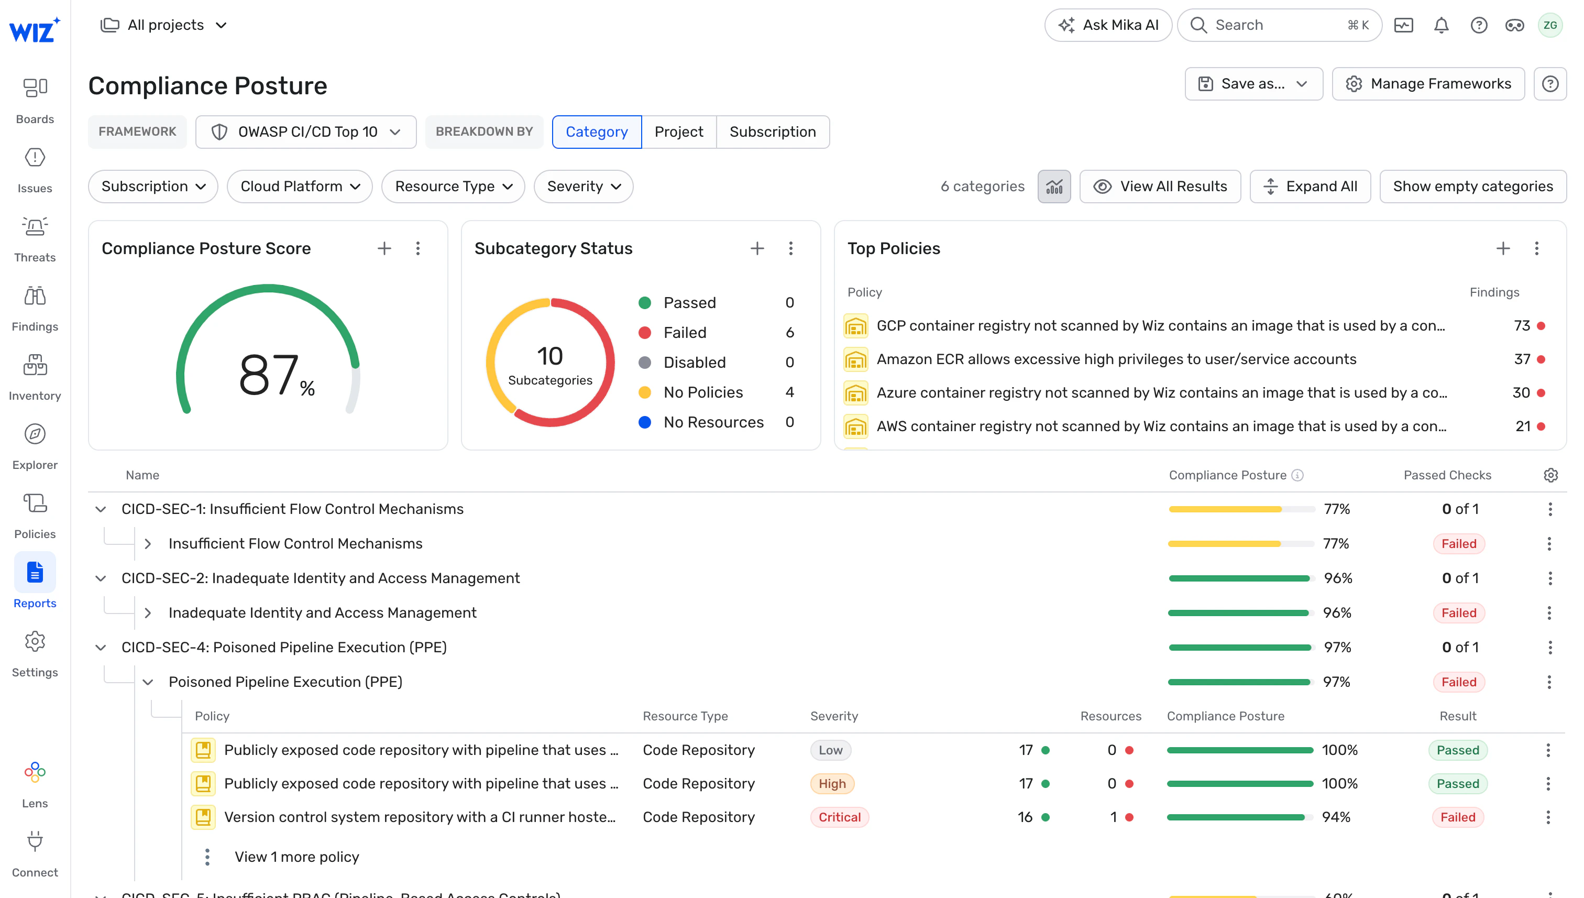Go to Issues in the sidebar
The width and height of the screenshot is (1584, 898).
pyautogui.click(x=35, y=170)
